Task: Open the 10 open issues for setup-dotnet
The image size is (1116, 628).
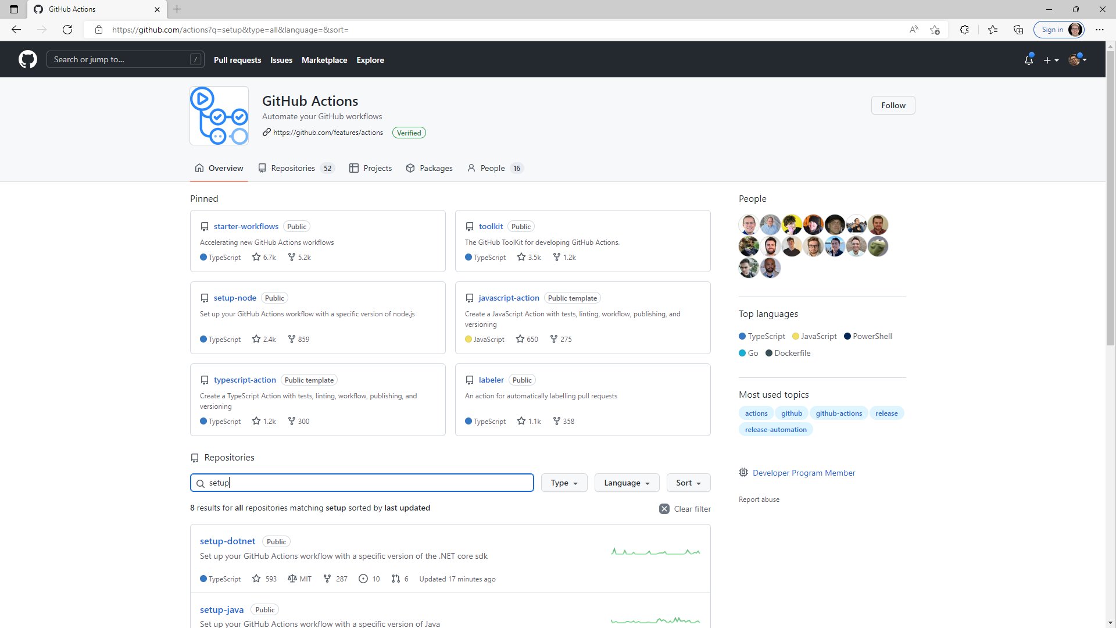Action: click(x=369, y=579)
